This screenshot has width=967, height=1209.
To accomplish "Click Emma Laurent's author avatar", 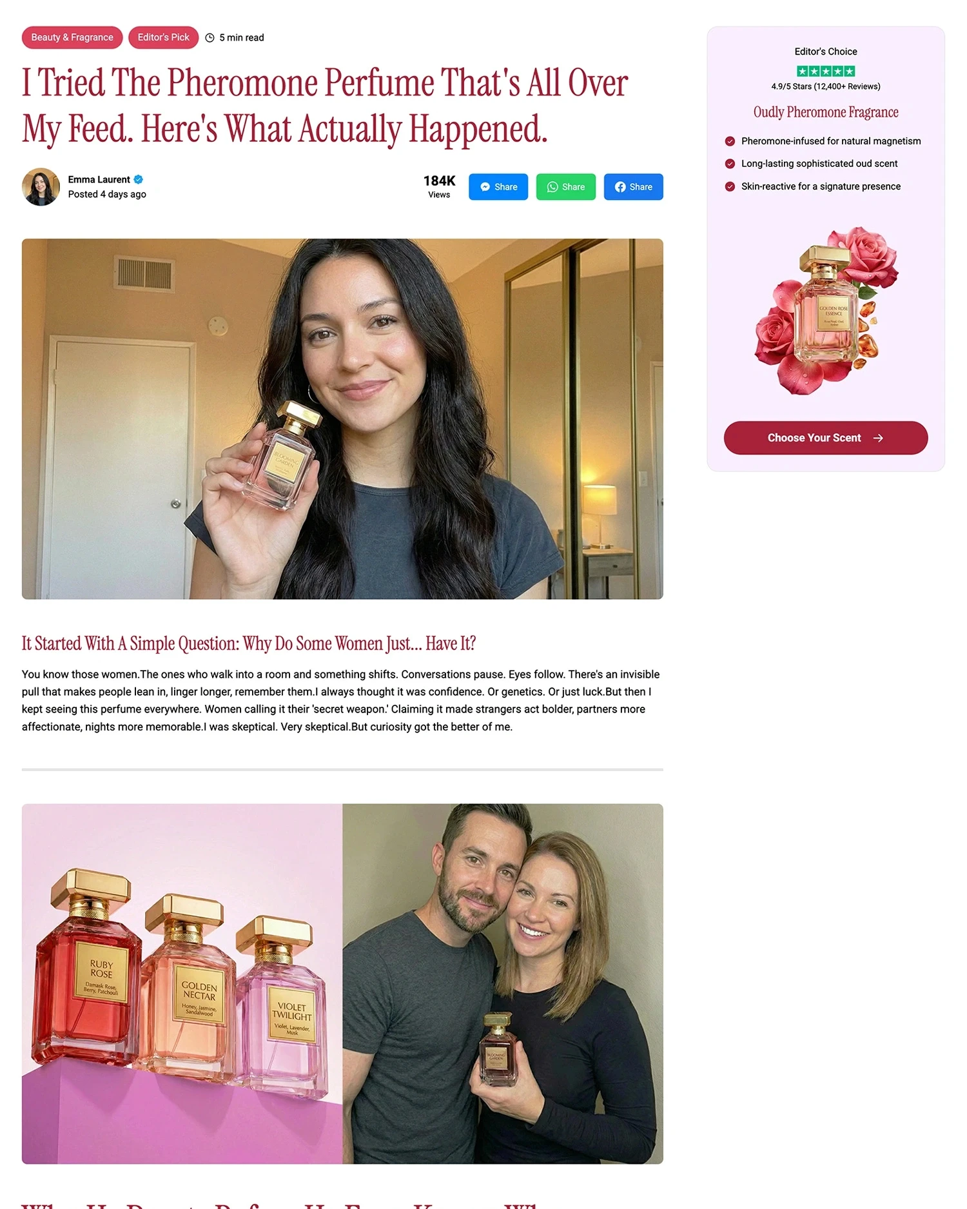I will pos(41,187).
